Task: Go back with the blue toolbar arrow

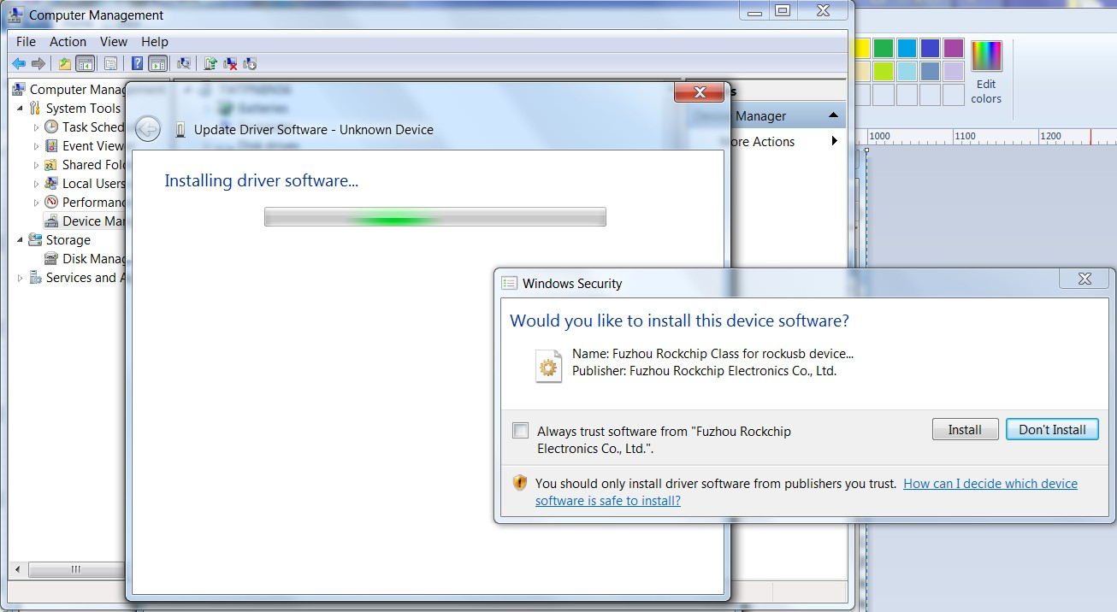Action: click(x=19, y=63)
